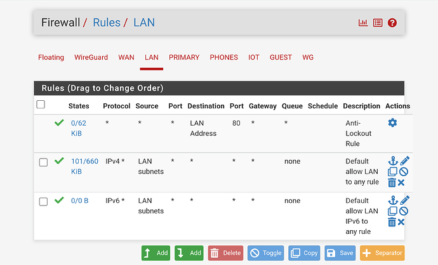Check the IPv6 rule row checkbox
The image size is (438, 265).
[x=43, y=202]
